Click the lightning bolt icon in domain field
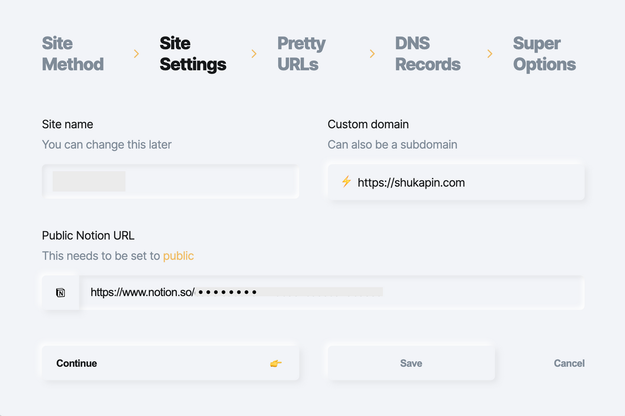625x416 pixels. click(346, 182)
